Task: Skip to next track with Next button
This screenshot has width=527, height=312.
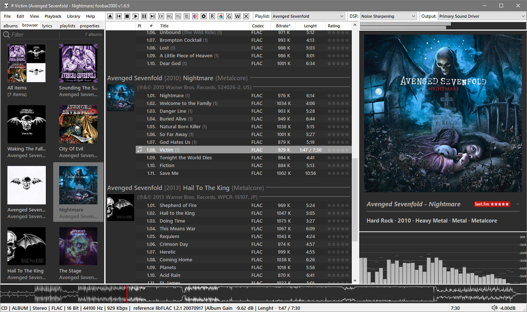Action: coord(153,16)
